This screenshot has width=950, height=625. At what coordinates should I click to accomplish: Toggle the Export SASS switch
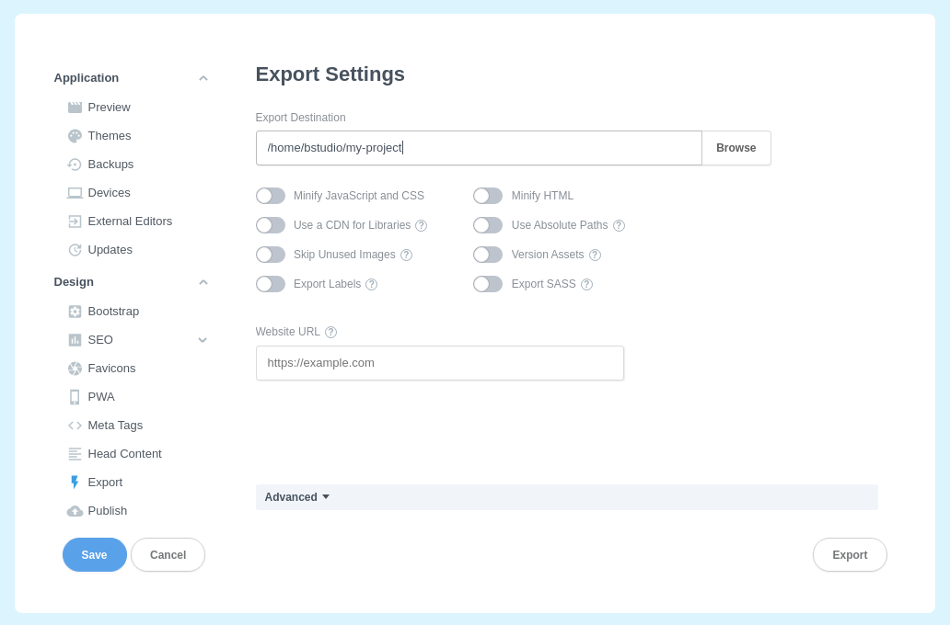488,283
